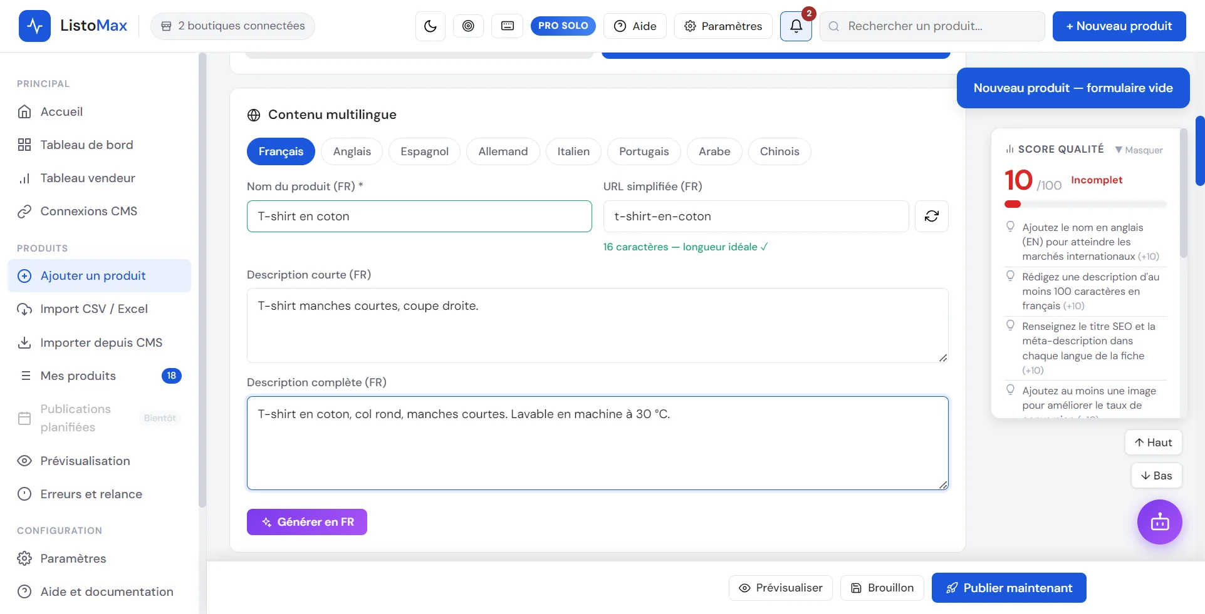
Task: Switch to the Anglais language tab
Action: coord(352,151)
